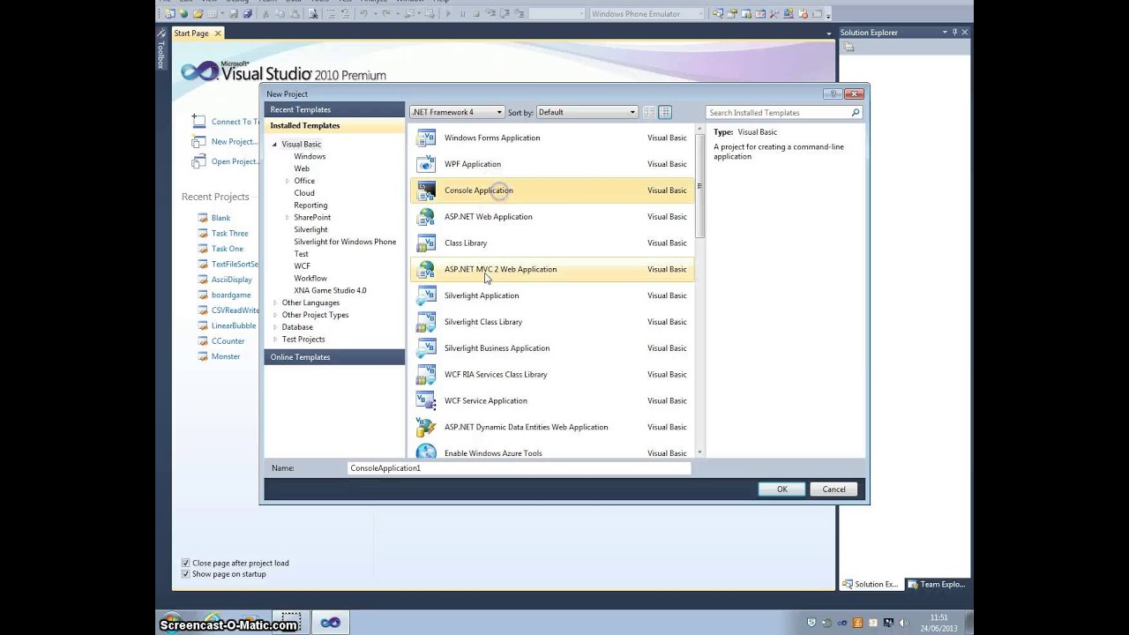Click the icon beside the Monster recent project
Image resolution: width=1129 pixels, height=635 pixels.
(x=203, y=356)
